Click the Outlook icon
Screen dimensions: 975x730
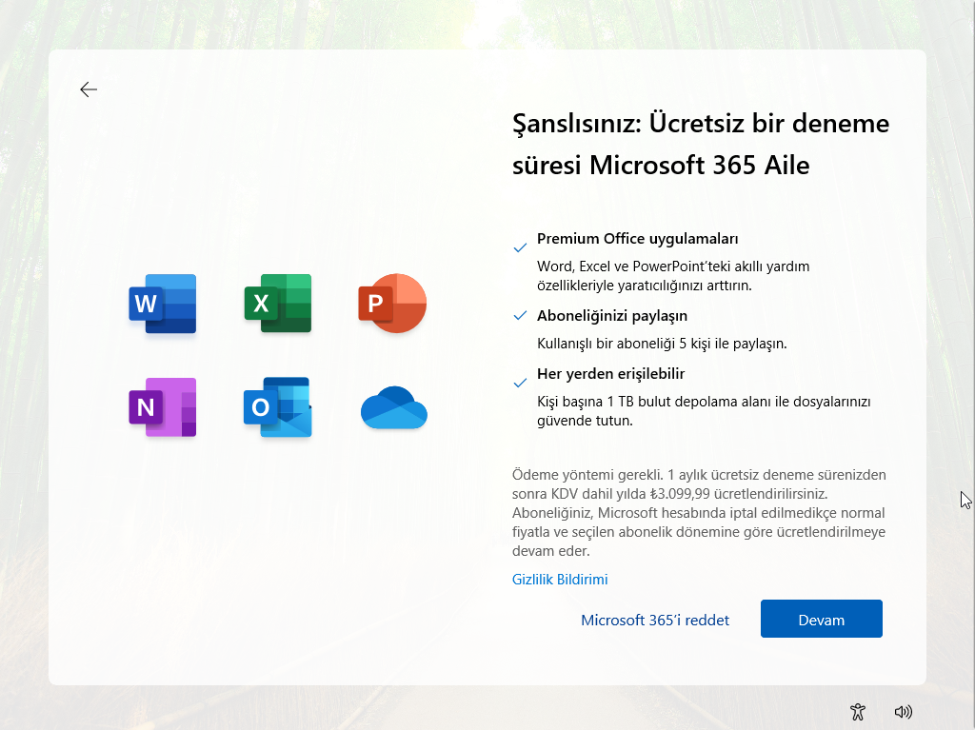[x=277, y=407]
